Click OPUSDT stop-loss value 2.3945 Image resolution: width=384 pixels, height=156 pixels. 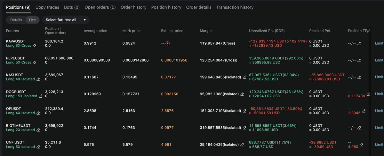coord(355,113)
